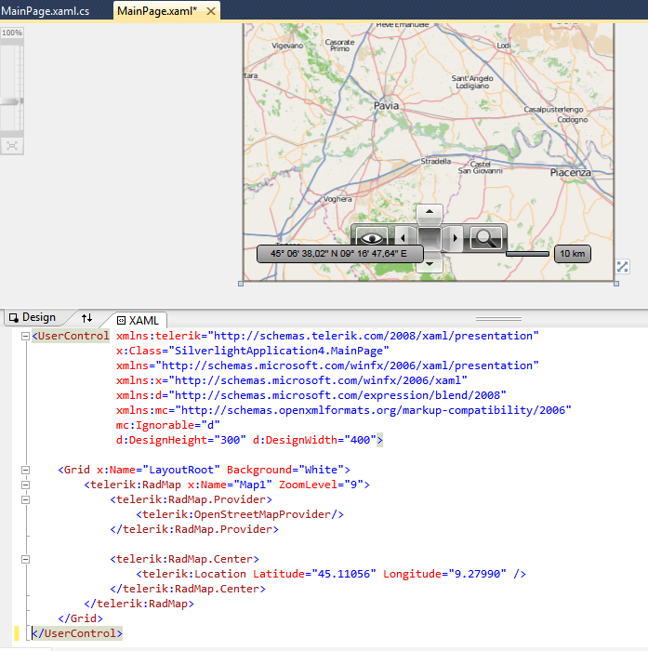Select the XAML view tab

[x=138, y=319]
